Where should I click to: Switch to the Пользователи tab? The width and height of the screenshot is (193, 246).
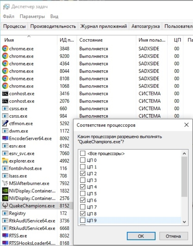coord(178,26)
